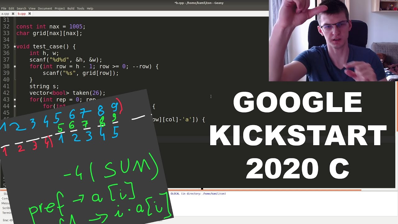This screenshot has height=224, width=398.
Task: Collapse the rep loop fold at line 43
Action: tap(15, 100)
